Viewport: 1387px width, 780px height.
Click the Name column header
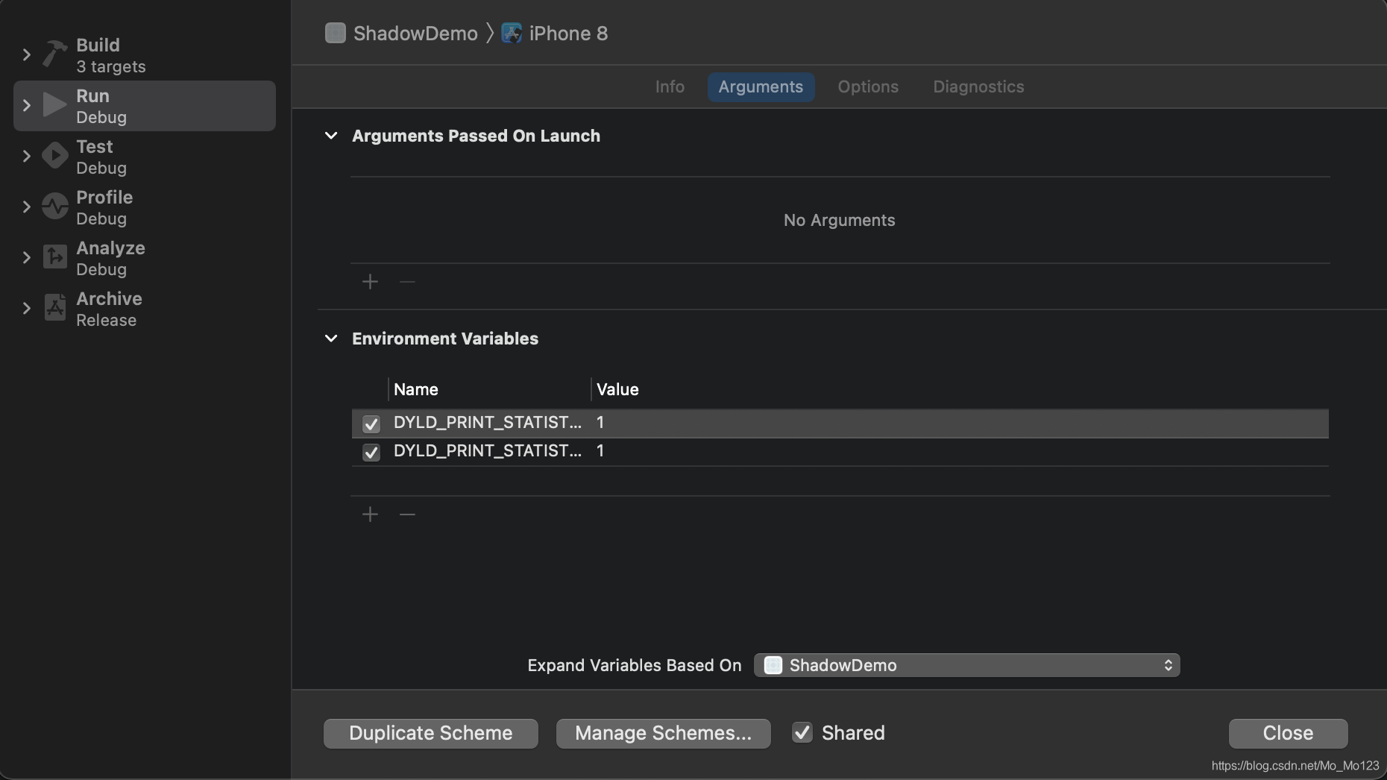(x=415, y=389)
